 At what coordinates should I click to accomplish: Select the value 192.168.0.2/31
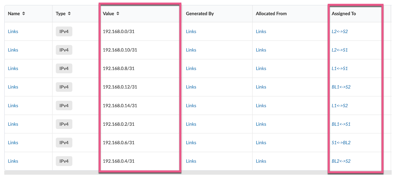(118, 124)
